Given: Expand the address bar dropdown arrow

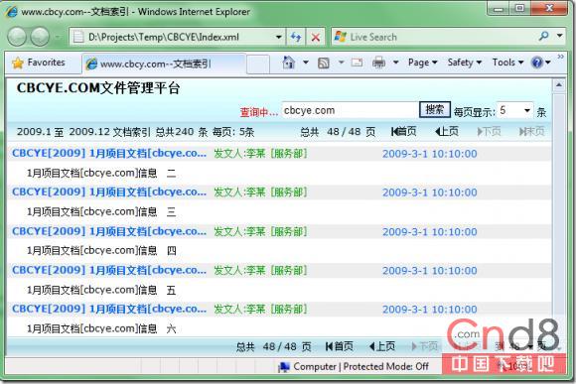Looking at the screenshot, I should pyautogui.click(x=278, y=37).
